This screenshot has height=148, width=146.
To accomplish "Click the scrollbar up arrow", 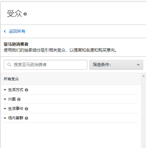I will [x=143, y=76].
